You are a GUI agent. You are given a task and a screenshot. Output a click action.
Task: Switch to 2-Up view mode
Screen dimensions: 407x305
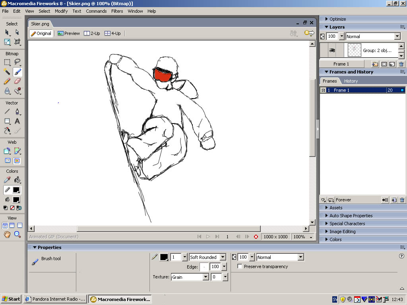[x=92, y=33]
